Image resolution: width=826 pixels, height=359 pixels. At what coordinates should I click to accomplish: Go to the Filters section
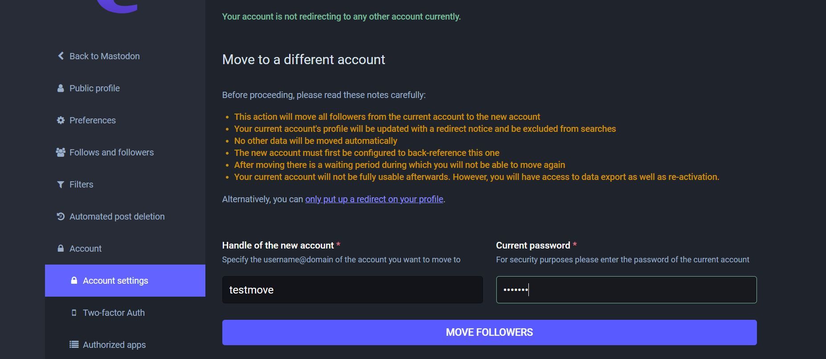(x=81, y=184)
